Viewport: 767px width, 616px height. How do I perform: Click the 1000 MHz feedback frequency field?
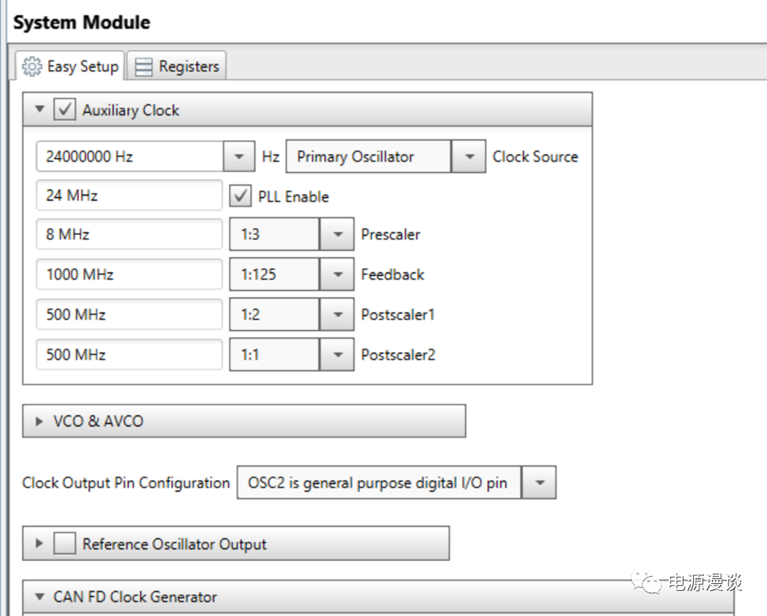click(x=129, y=274)
